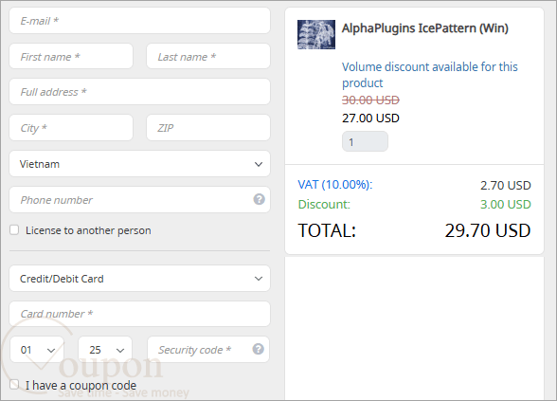Open the Phone number help icon
The width and height of the screenshot is (557, 401).
click(259, 199)
